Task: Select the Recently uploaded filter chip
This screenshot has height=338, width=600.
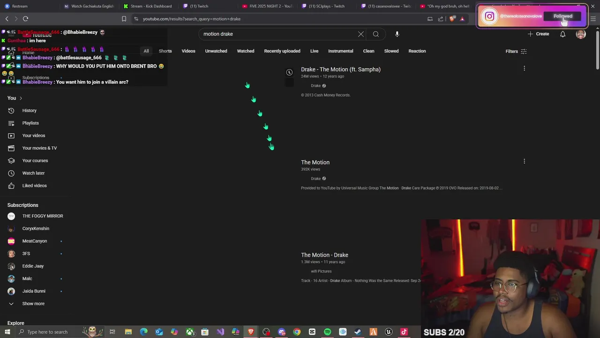Action: [x=282, y=51]
